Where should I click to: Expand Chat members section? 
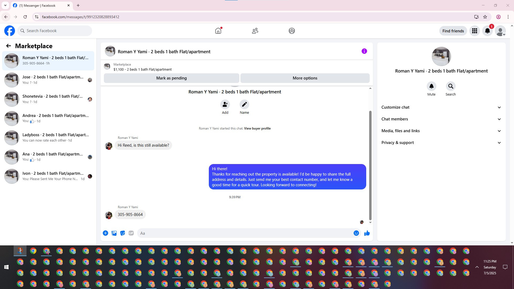(441, 119)
